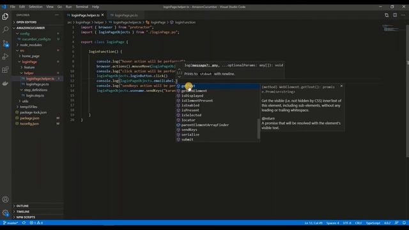Expand the Open Editors section

[x=26, y=22]
